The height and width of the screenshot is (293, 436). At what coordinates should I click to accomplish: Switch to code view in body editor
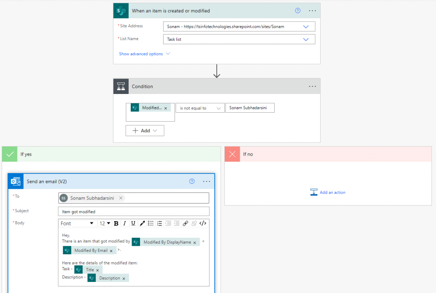tap(203, 224)
